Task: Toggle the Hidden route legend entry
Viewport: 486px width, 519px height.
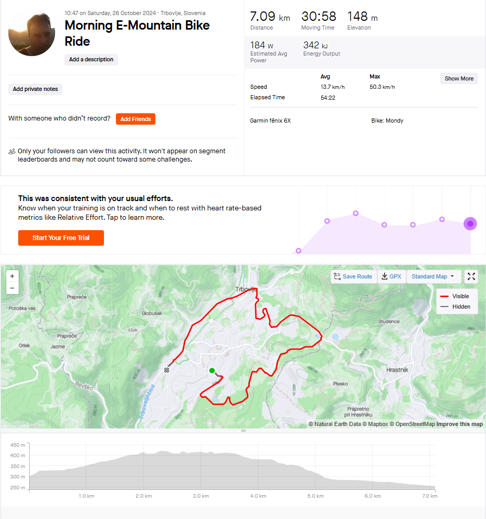Action: pos(455,307)
